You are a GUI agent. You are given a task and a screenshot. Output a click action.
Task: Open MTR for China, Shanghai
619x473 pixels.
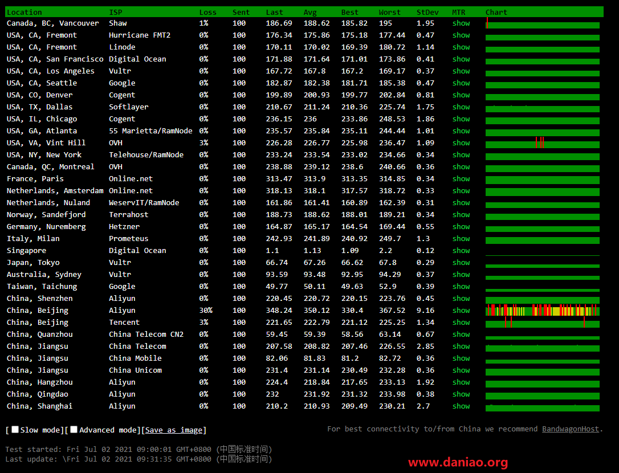[461, 406]
